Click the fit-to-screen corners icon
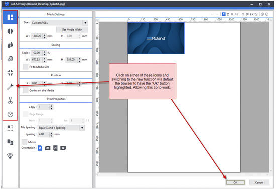The height and width of the screenshot is (189, 276). [256, 14]
